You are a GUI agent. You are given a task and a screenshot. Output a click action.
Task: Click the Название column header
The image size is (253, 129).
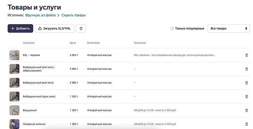click(29, 43)
